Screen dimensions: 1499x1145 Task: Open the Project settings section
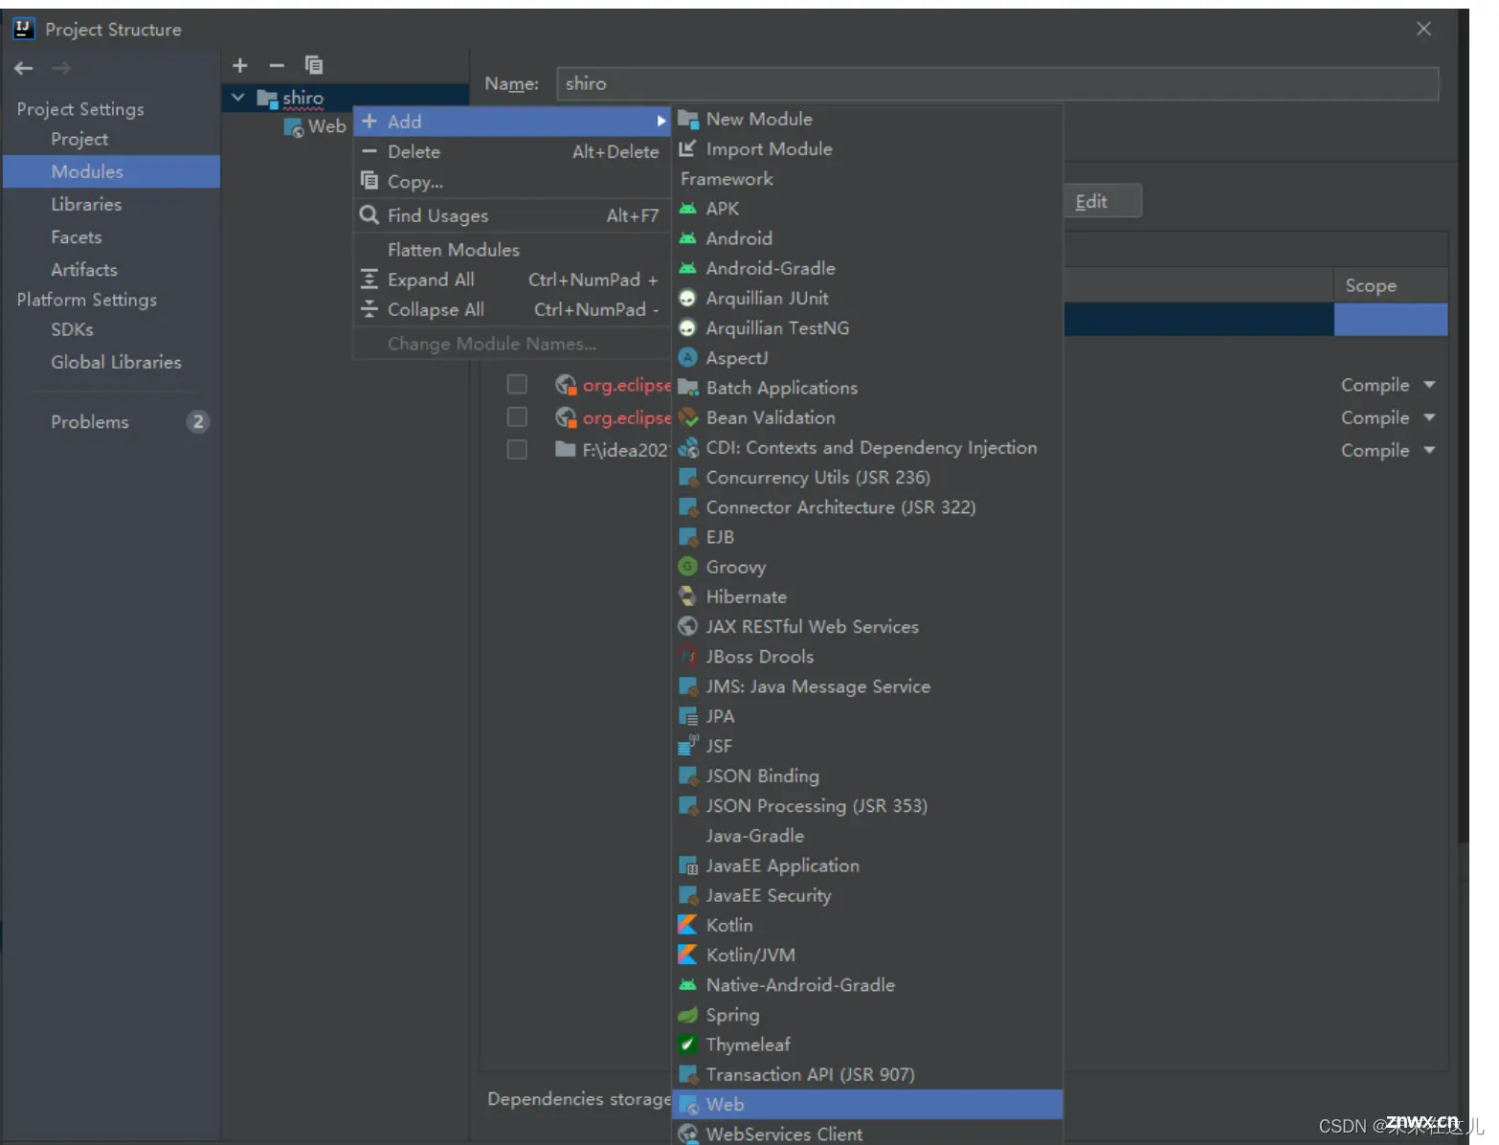point(79,139)
